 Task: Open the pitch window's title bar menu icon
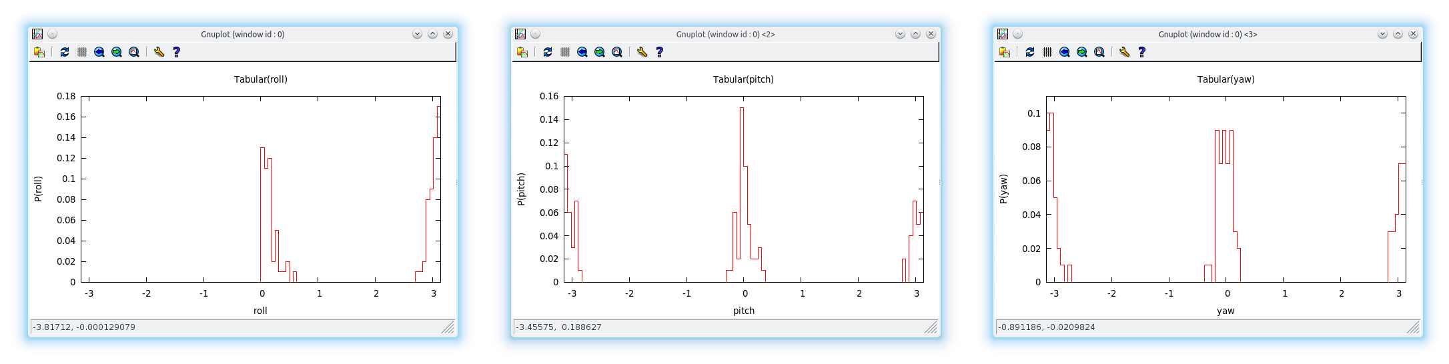(520, 34)
